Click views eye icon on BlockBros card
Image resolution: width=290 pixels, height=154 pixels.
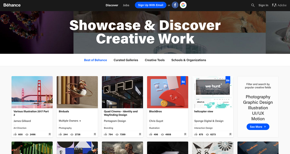(x=162, y=135)
